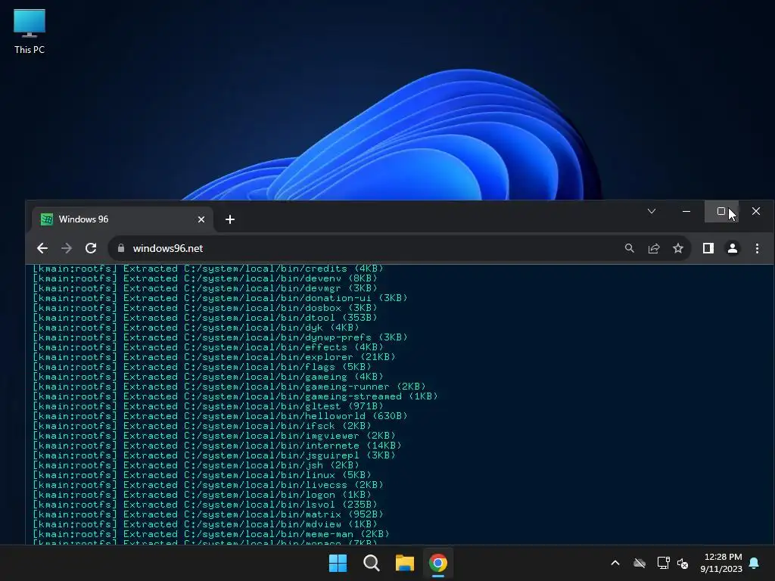Click the line with bin/linux (5KB)
Image resolution: width=775 pixels, height=581 pixels.
click(202, 475)
